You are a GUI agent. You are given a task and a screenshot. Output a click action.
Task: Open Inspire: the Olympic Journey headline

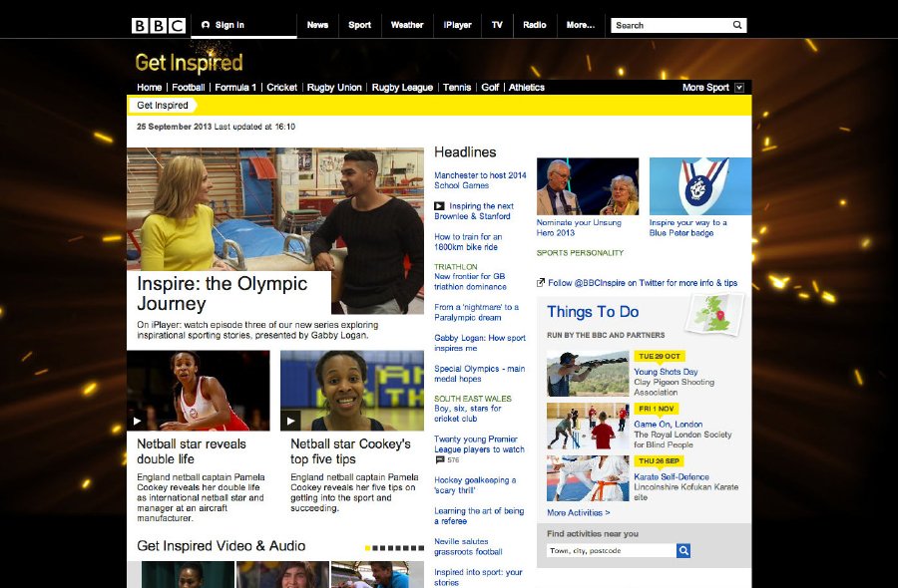(x=223, y=293)
